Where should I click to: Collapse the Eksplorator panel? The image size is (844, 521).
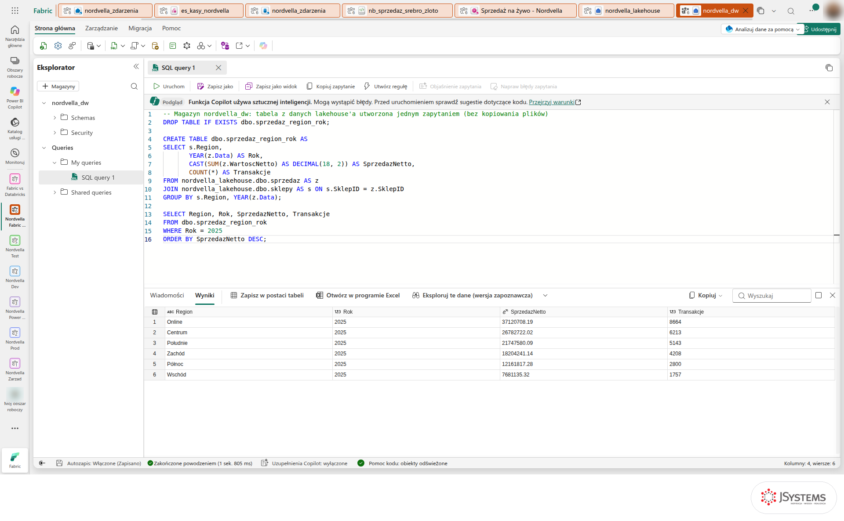[136, 67]
